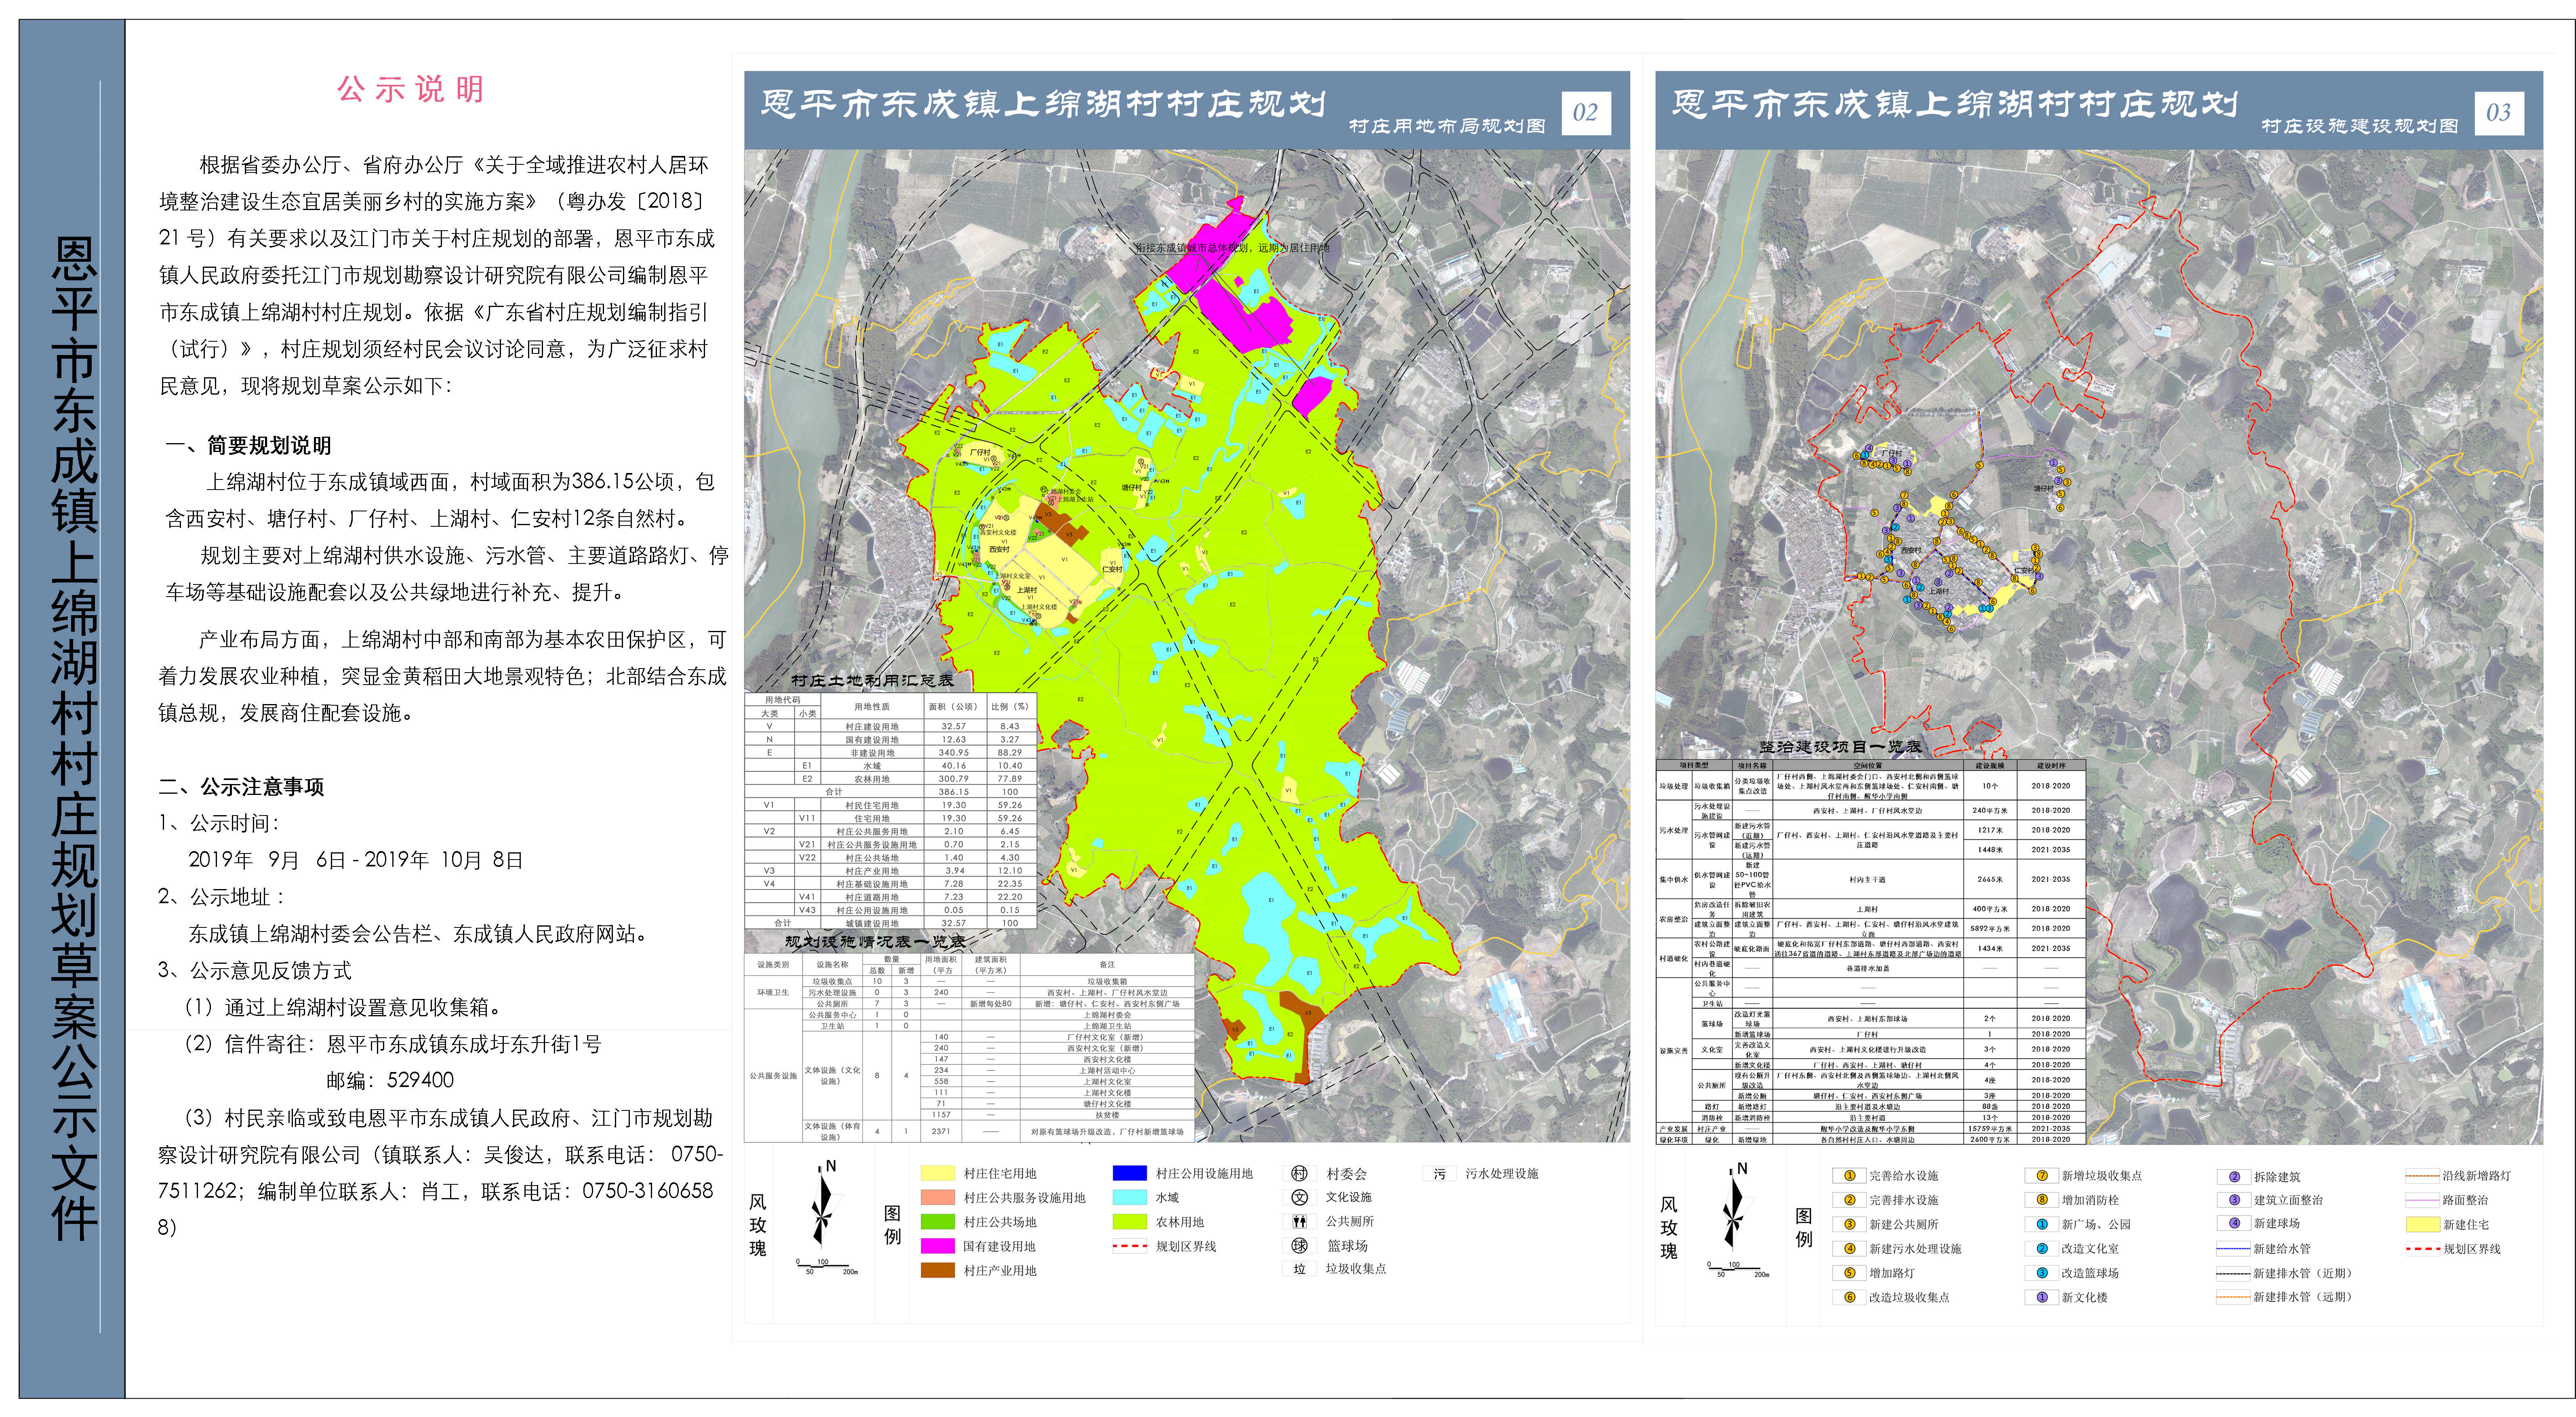Click legend marker 2 完善排水设施
The height and width of the screenshot is (1417, 2576).
[x=1849, y=1200]
